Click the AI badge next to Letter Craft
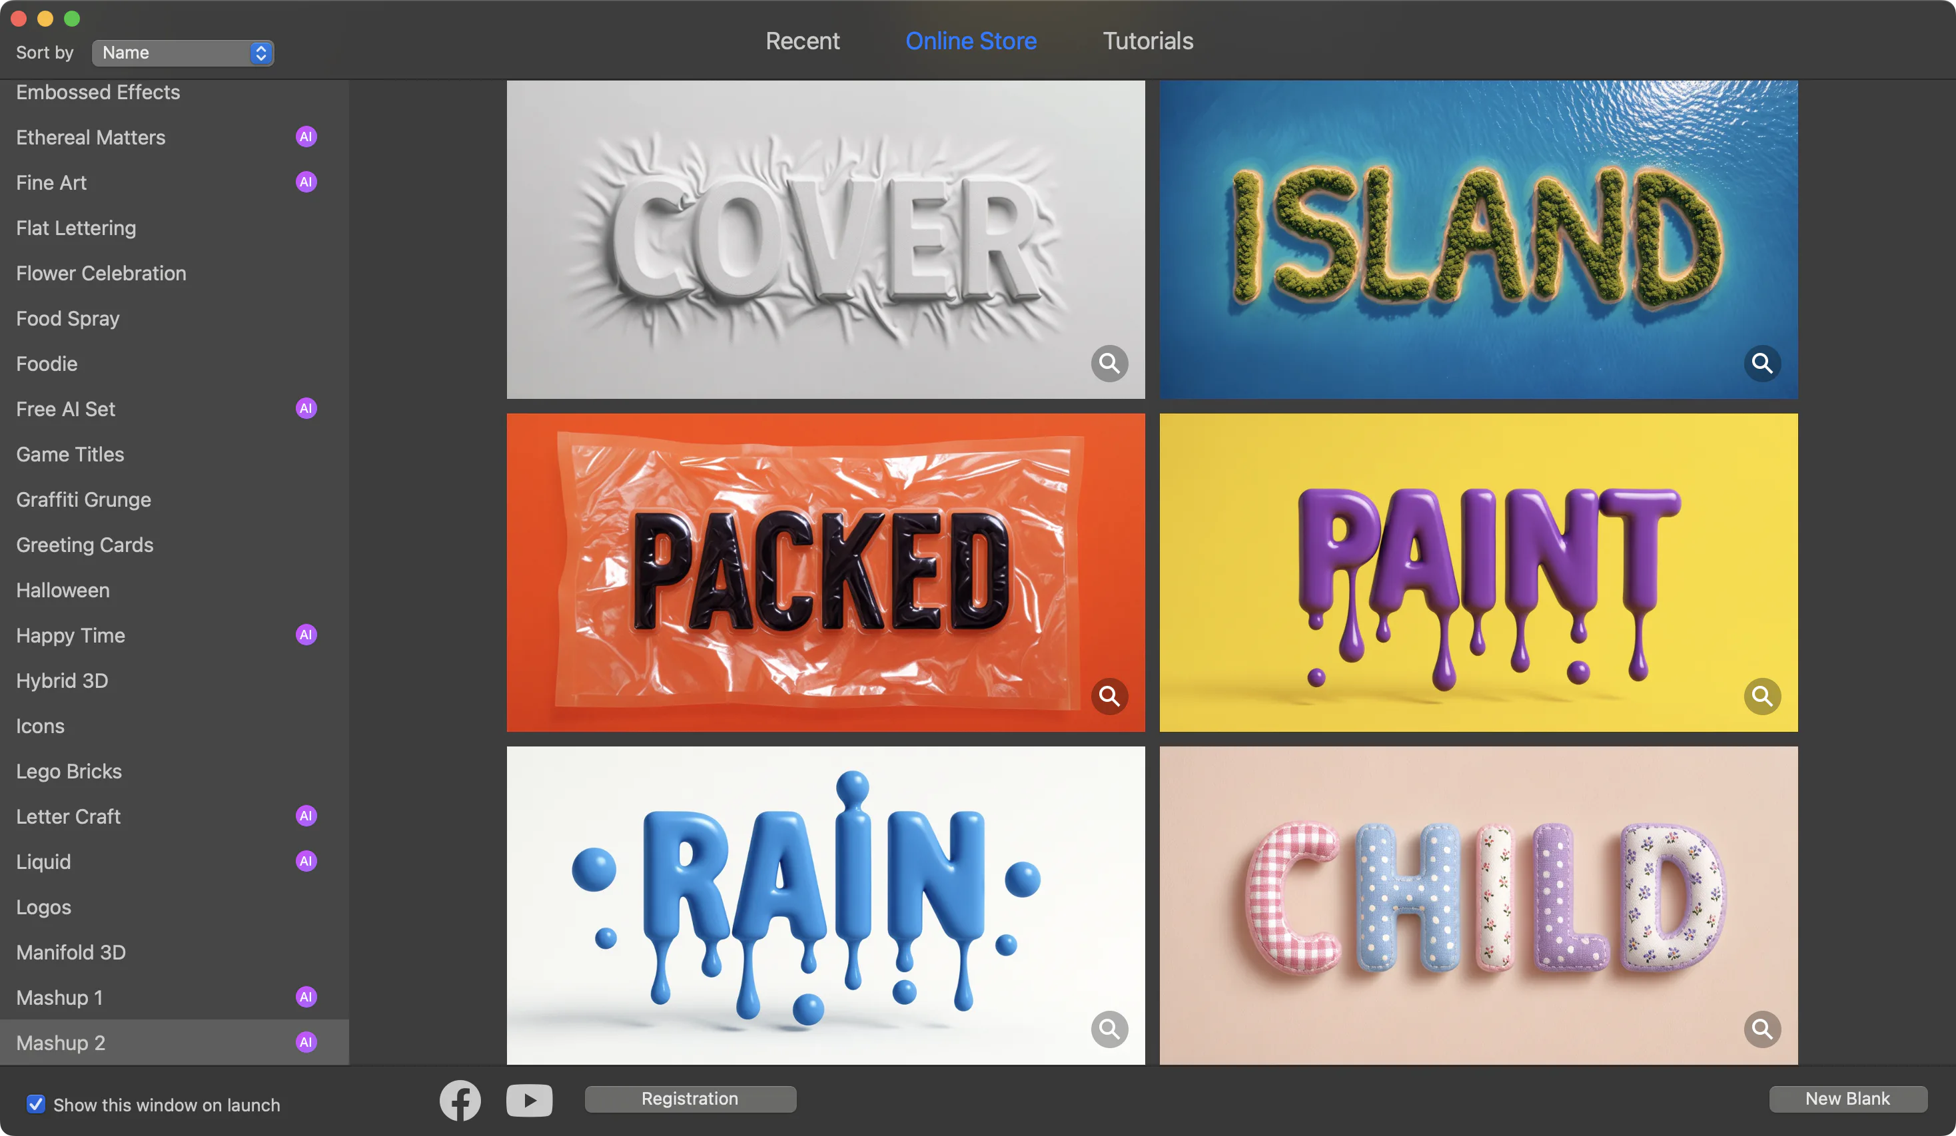This screenshot has height=1136, width=1956. 306,816
